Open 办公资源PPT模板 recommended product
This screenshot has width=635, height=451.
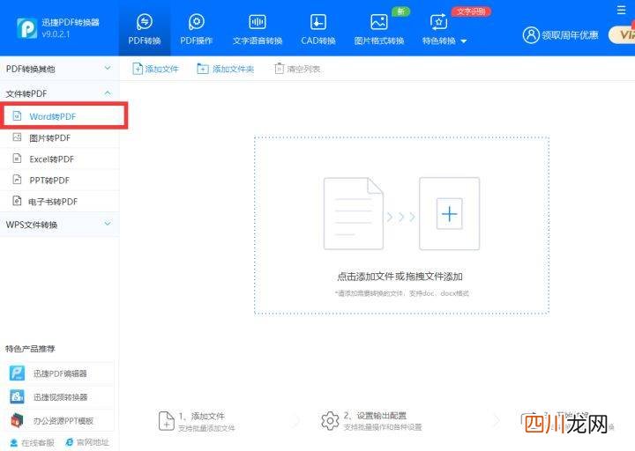pos(61,421)
